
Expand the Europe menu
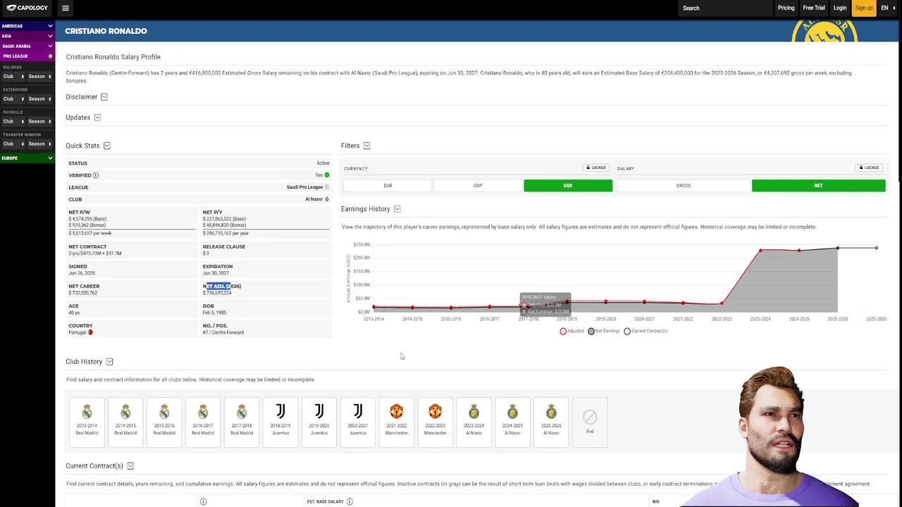[x=27, y=158]
